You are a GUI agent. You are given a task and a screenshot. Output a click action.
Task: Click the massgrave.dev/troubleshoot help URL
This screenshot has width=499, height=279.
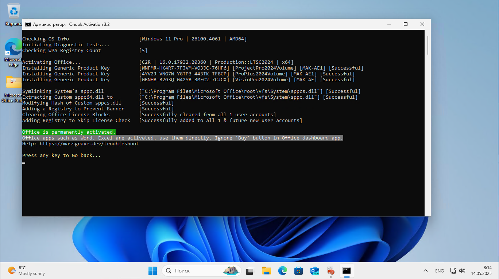(x=89, y=144)
